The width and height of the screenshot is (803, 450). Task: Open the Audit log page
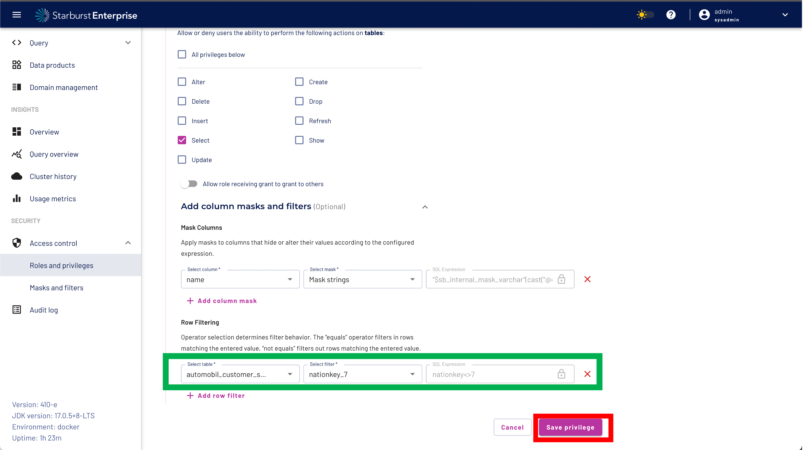click(44, 310)
